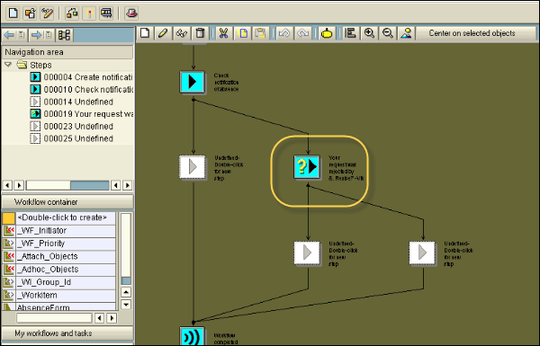Image resolution: width=540 pixels, height=346 pixels.
Task: Click the pencil Change icon
Action: coord(163,33)
